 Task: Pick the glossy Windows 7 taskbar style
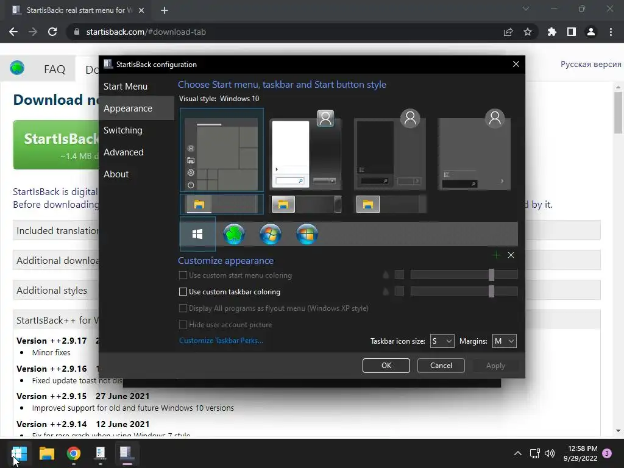pos(305,204)
